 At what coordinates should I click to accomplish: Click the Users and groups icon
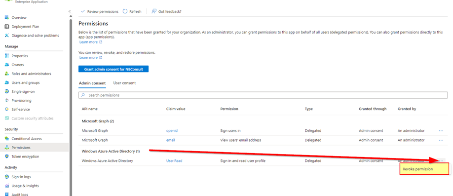click(x=7, y=82)
